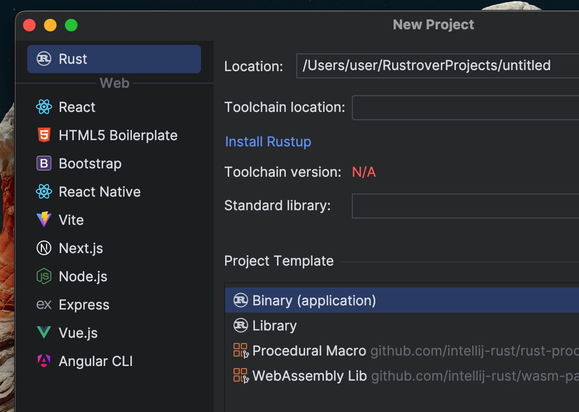Choose the WebAssembly Lib template
Image resolution: width=579 pixels, height=412 pixels.
point(402,375)
